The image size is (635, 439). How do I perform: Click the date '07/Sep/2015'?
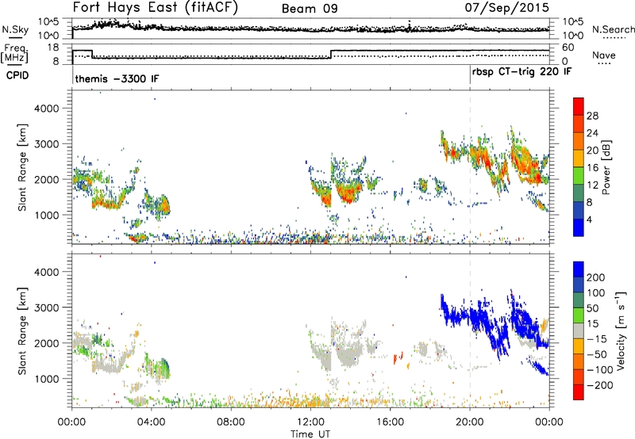pyautogui.click(x=506, y=8)
